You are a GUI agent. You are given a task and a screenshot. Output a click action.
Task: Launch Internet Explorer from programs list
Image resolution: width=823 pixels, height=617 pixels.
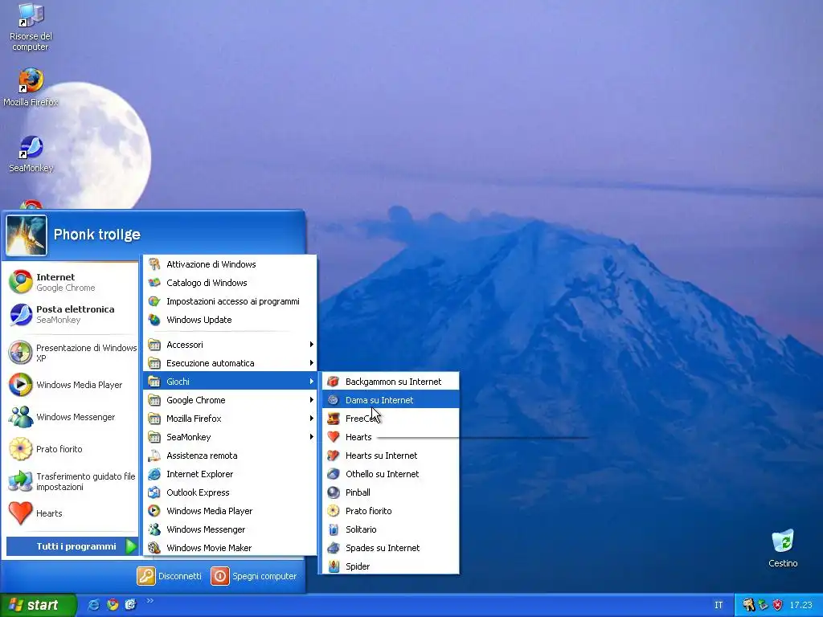[x=230, y=474]
